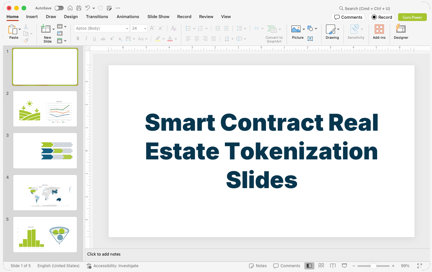
Task: Insert a text box via ribbon icon
Action: [310, 39]
